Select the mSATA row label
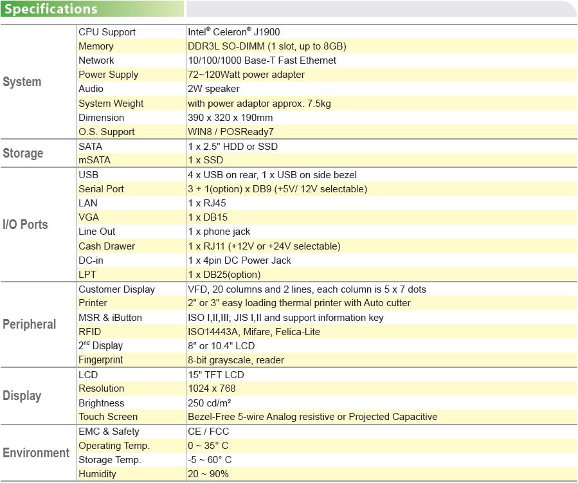Viewport: 578px width, 483px height. (95, 160)
